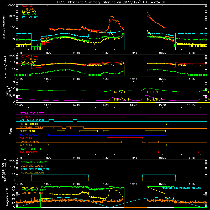Click the NaN/NaN label under C1.1/0
Viewport: 210px width, 210px height.
[155, 99]
